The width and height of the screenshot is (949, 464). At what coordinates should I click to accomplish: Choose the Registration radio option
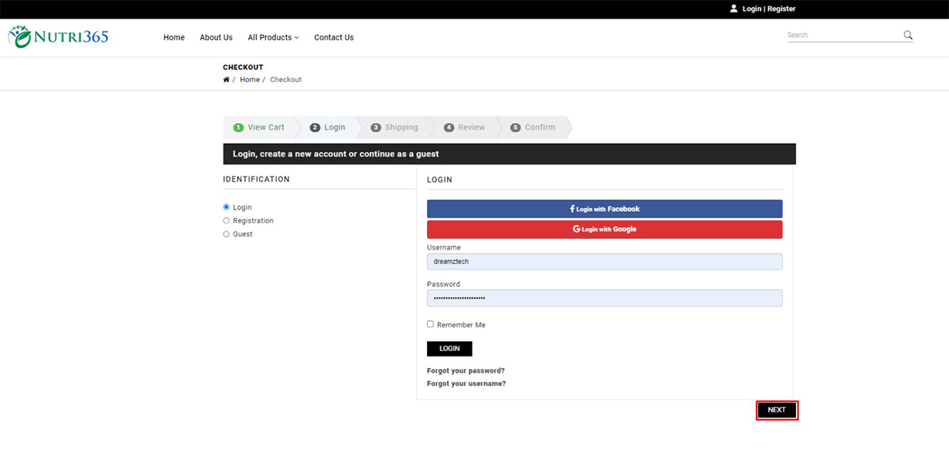point(227,220)
